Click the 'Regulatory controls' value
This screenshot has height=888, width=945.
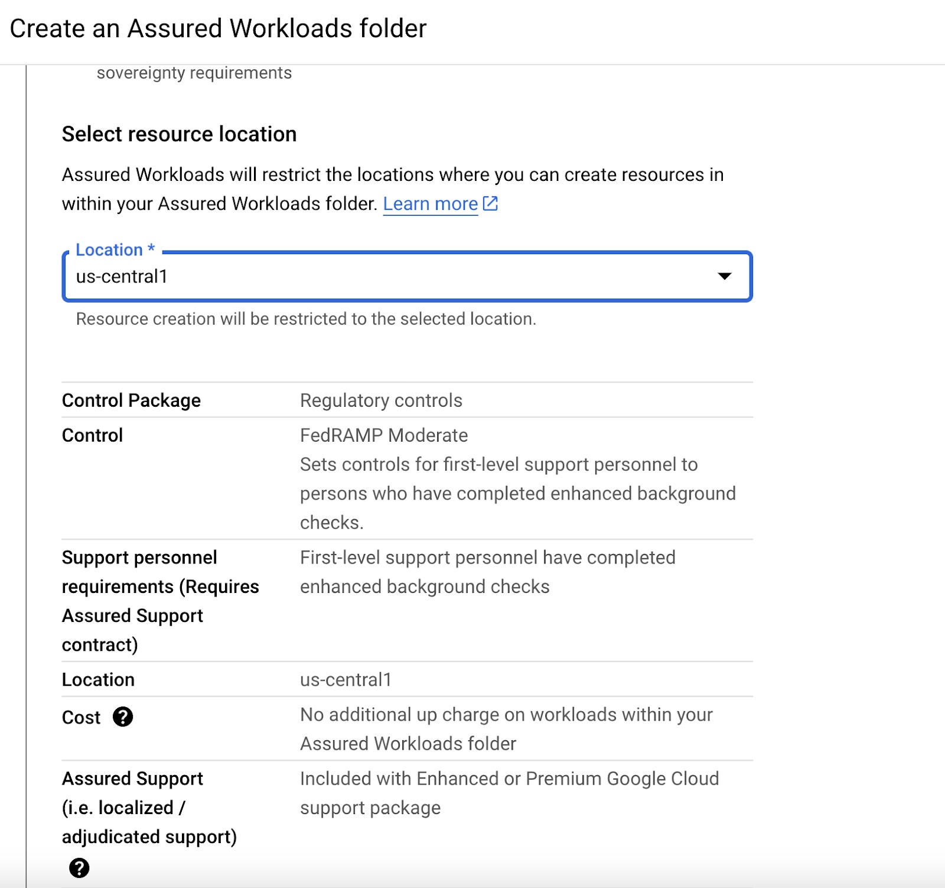pyautogui.click(x=381, y=400)
